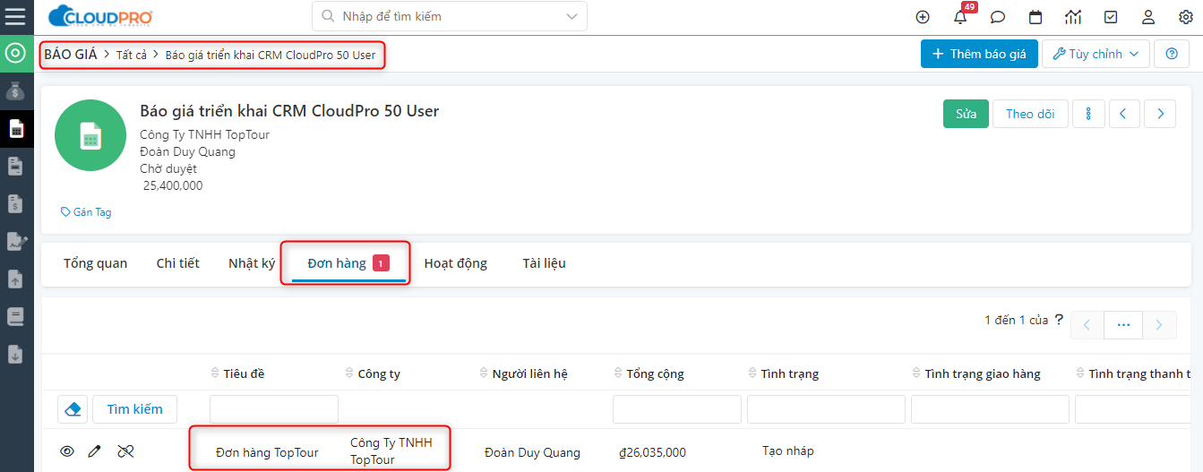Click the green quote record avatar
The image size is (1203, 472).
pyautogui.click(x=90, y=135)
